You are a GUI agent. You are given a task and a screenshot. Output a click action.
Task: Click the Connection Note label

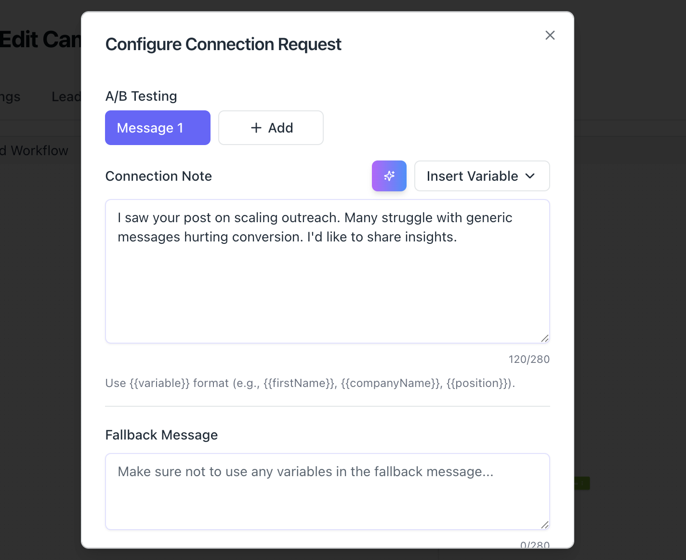[x=158, y=176]
